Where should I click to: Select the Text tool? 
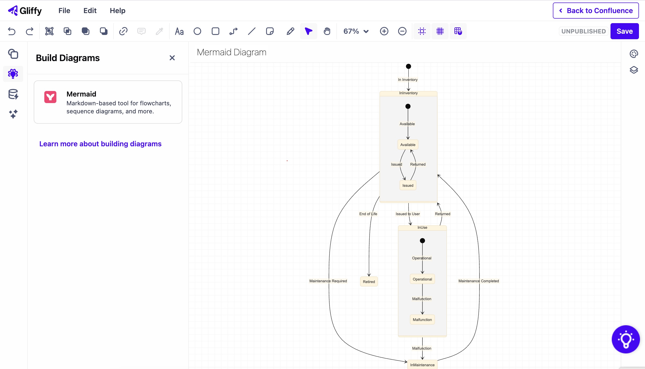(x=179, y=31)
